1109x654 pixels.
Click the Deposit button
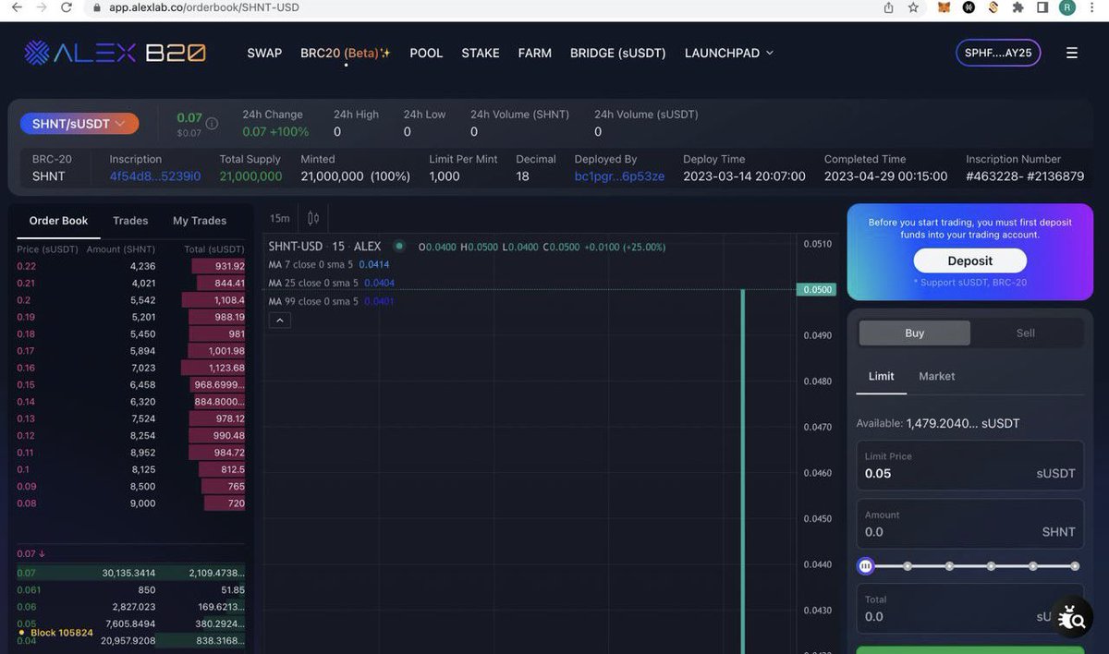click(x=970, y=261)
